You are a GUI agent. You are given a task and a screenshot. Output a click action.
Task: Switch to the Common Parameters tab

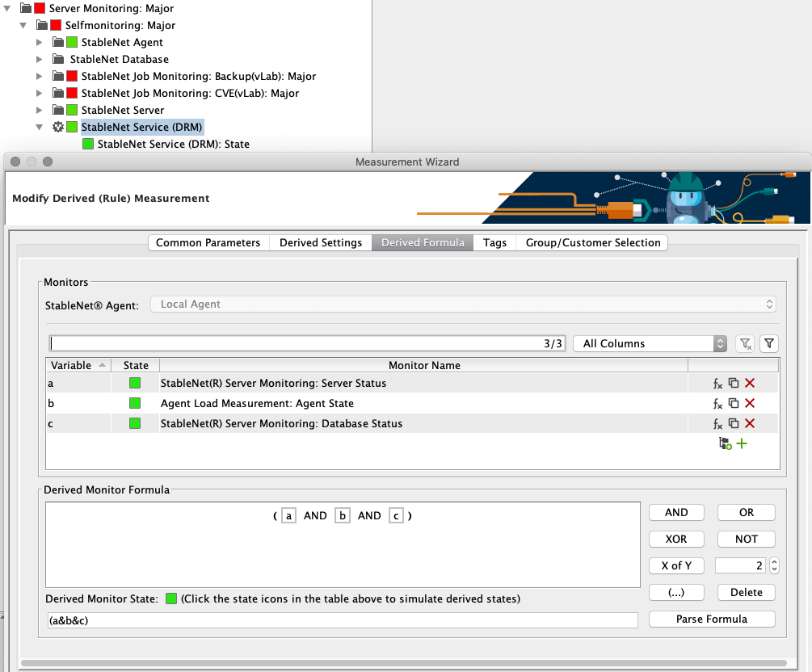(x=208, y=243)
